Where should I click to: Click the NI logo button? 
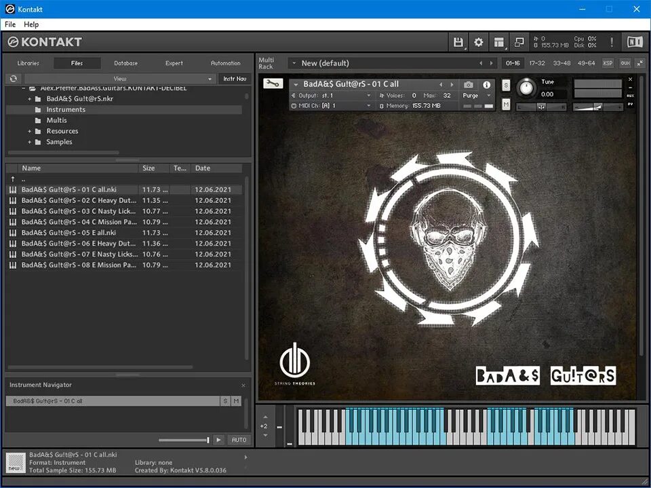pyautogui.click(x=635, y=42)
